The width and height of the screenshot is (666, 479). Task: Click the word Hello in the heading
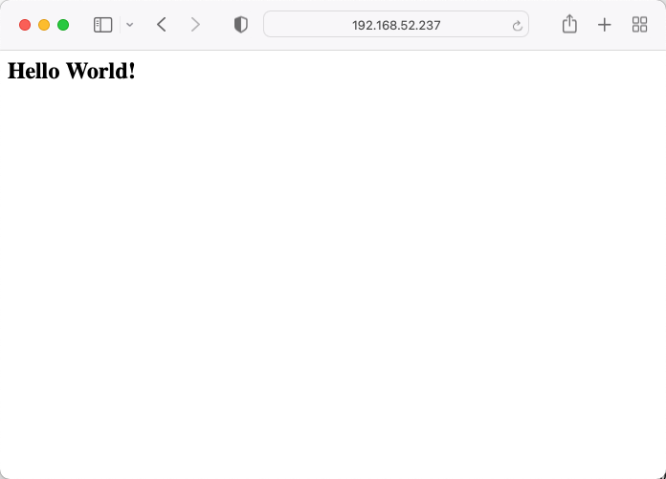(33, 71)
